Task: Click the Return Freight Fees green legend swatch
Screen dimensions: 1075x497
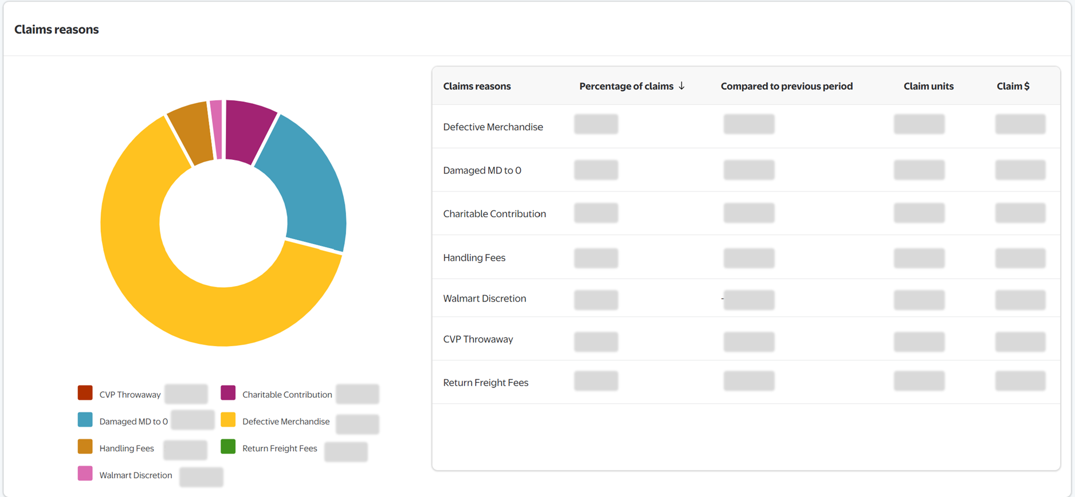Action: 228,447
